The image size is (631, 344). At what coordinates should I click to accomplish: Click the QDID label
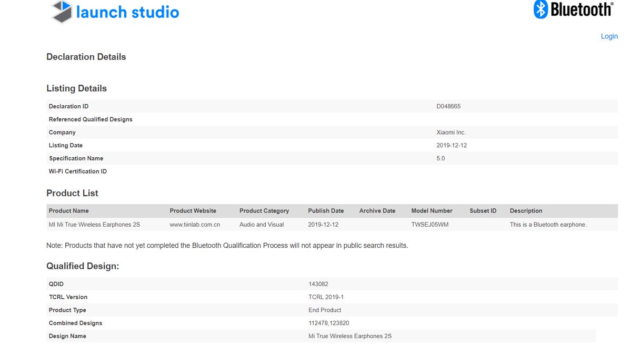tap(56, 284)
